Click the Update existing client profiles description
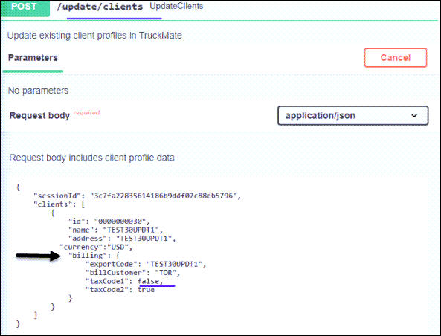This screenshot has width=441, height=336. (x=94, y=36)
